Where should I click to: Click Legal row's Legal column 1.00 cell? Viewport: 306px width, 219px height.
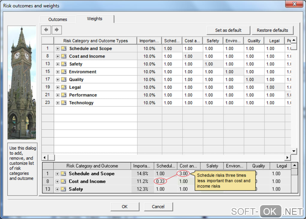pos(274,87)
